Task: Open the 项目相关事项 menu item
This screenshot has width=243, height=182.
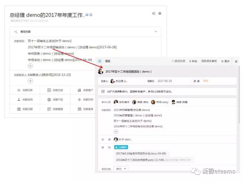Action: click(x=210, y=61)
